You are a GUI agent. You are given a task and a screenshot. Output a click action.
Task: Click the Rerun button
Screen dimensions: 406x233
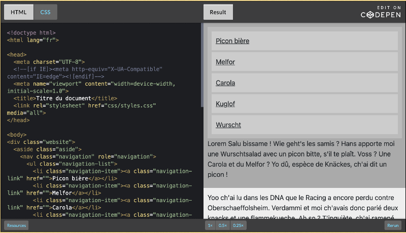(x=393, y=225)
